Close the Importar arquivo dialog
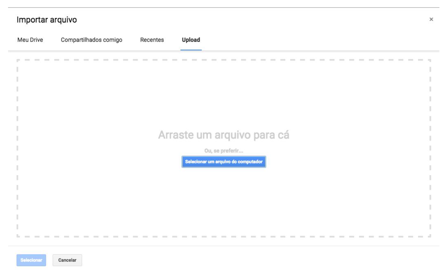 [x=431, y=19]
